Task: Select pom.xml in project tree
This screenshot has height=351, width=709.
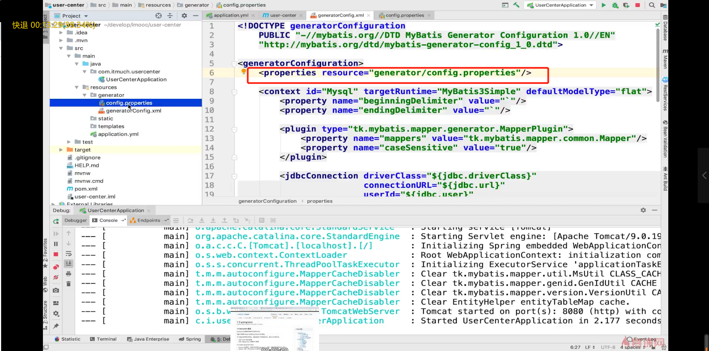Action: point(86,189)
